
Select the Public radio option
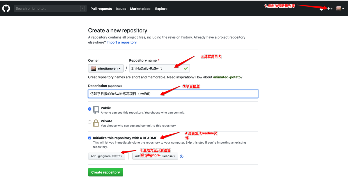90,109
